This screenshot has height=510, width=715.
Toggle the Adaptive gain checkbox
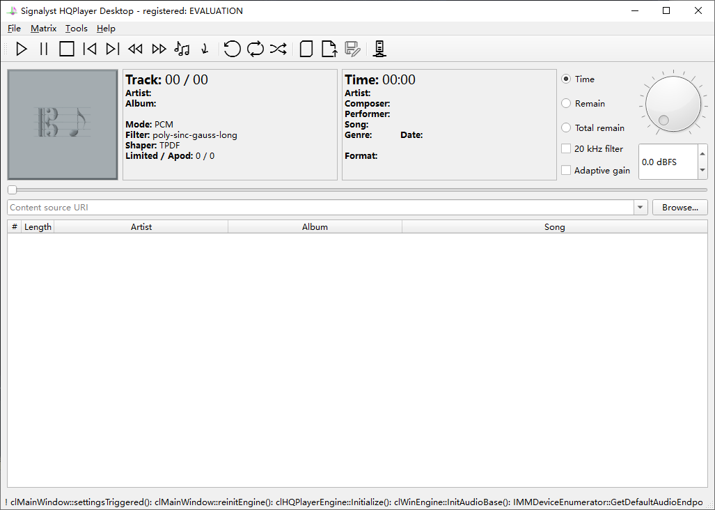(566, 170)
